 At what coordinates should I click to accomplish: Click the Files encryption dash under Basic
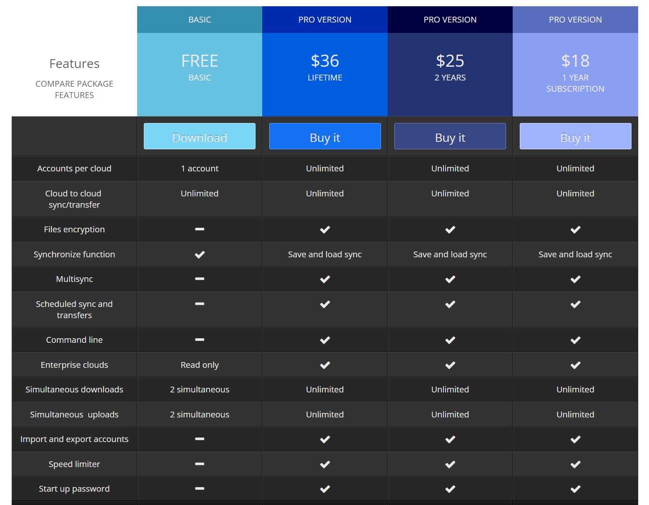point(200,229)
